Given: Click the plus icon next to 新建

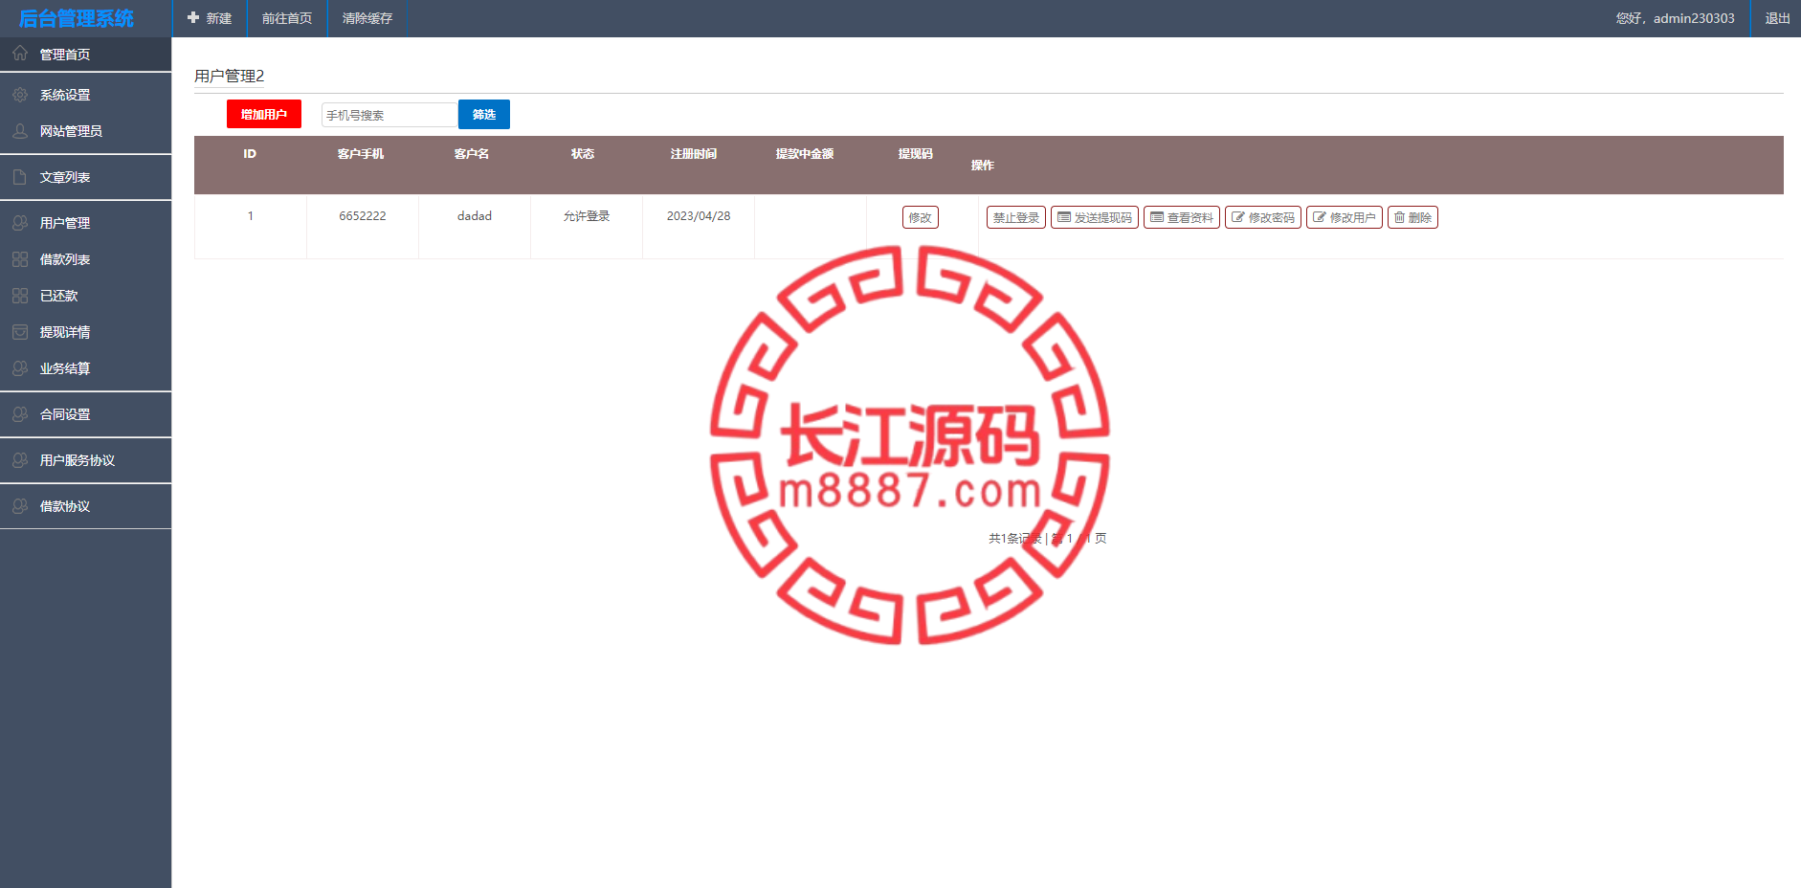Looking at the screenshot, I should (193, 18).
